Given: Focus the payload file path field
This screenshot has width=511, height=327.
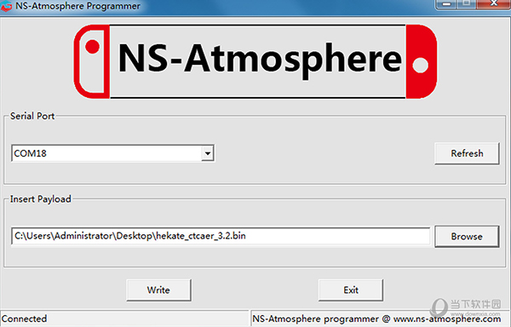Looking at the screenshot, I should 221,236.
